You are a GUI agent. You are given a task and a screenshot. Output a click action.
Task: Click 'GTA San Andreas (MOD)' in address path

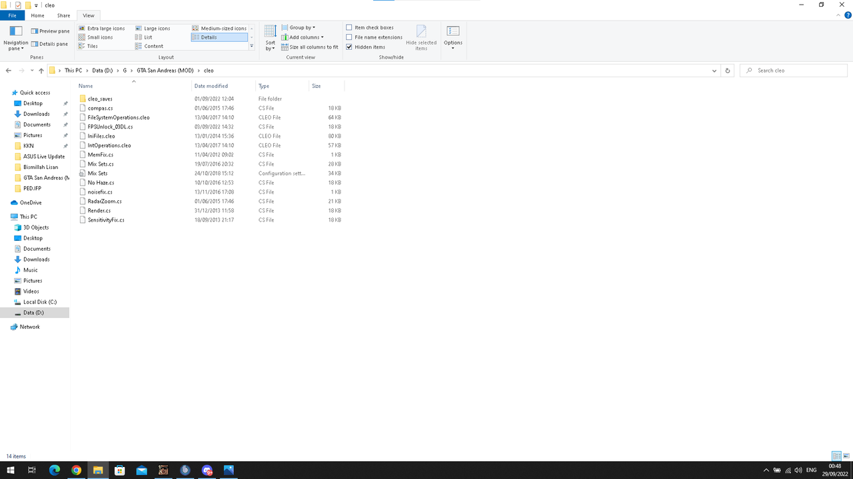pyautogui.click(x=165, y=71)
